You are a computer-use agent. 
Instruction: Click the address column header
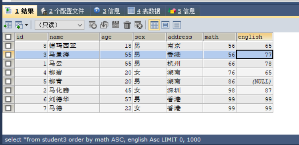click(184, 37)
